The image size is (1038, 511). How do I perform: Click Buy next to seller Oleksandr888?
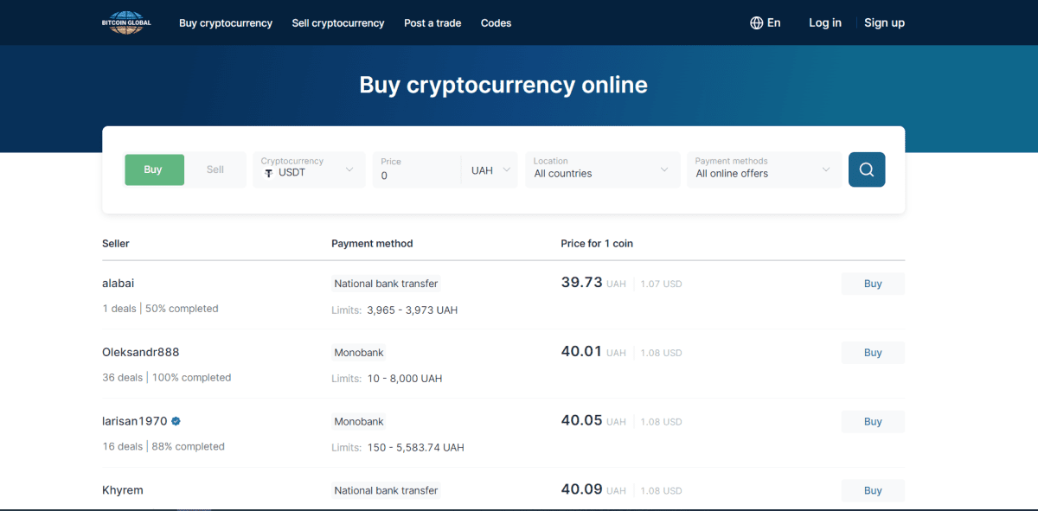click(x=873, y=352)
